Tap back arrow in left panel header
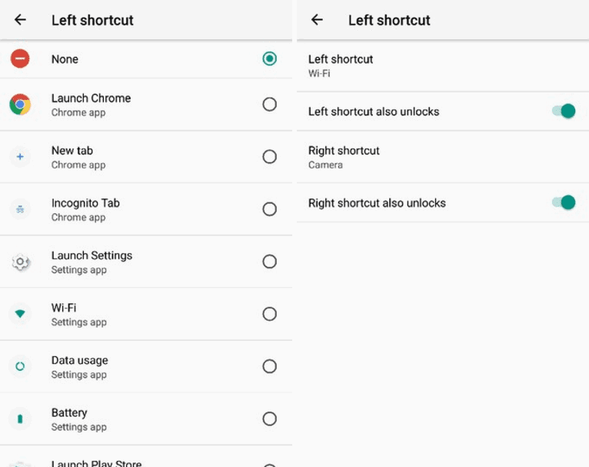Screen dimensions: 589x467 click(x=20, y=20)
